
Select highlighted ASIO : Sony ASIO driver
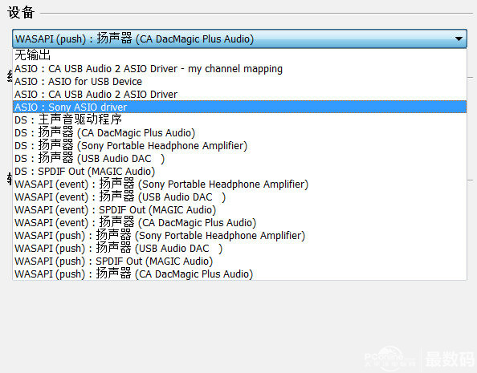[240, 107]
